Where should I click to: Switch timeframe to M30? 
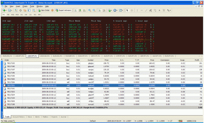coord(17,15)
